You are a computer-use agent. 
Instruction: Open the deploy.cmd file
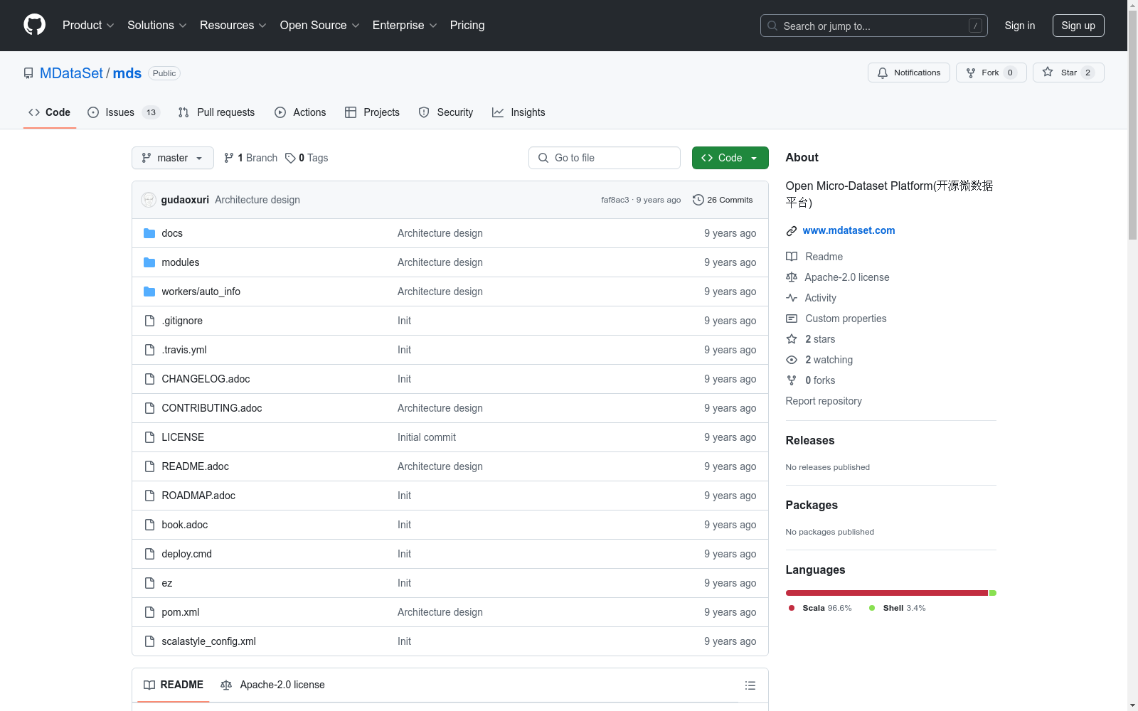tap(186, 554)
